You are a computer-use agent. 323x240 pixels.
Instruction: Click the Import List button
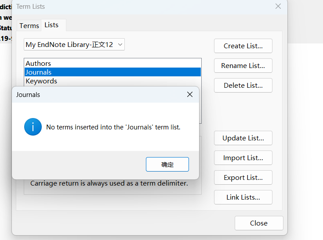(x=243, y=158)
